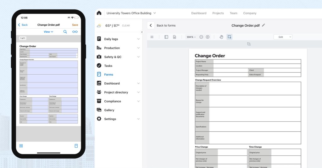Select the pan hand tool
This screenshot has height=168, width=322.
pyautogui.click(x=221, y=37)
